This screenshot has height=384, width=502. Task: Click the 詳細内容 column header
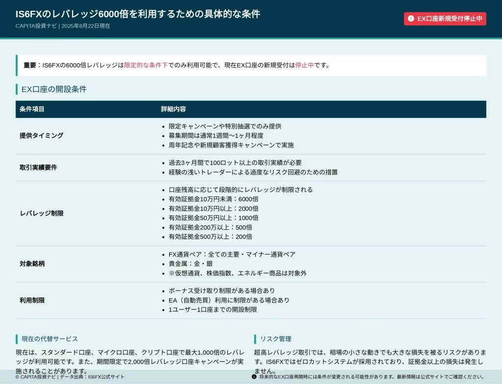174,109
